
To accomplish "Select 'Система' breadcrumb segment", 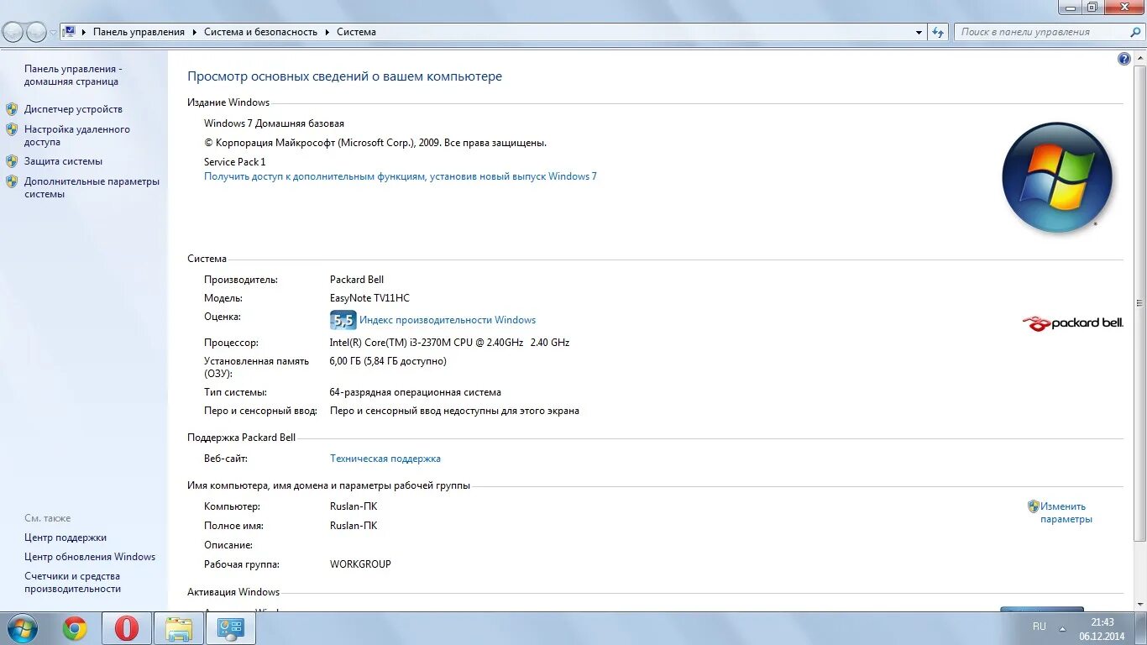I will tap(356, 32).
